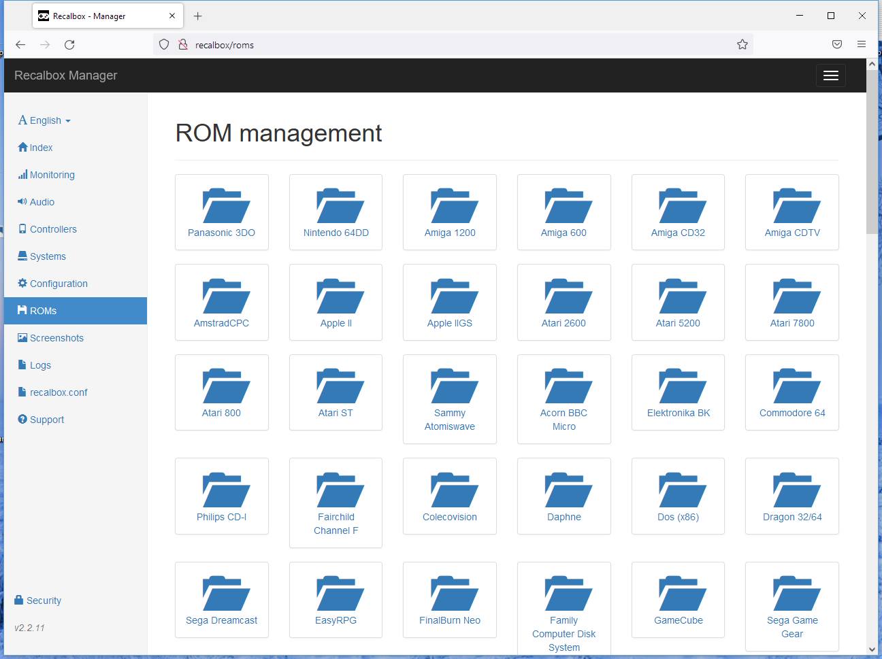This screenshot has width=882, height=659.
Task: Open the Daphne folder icon
Action: tap(569, 490)
